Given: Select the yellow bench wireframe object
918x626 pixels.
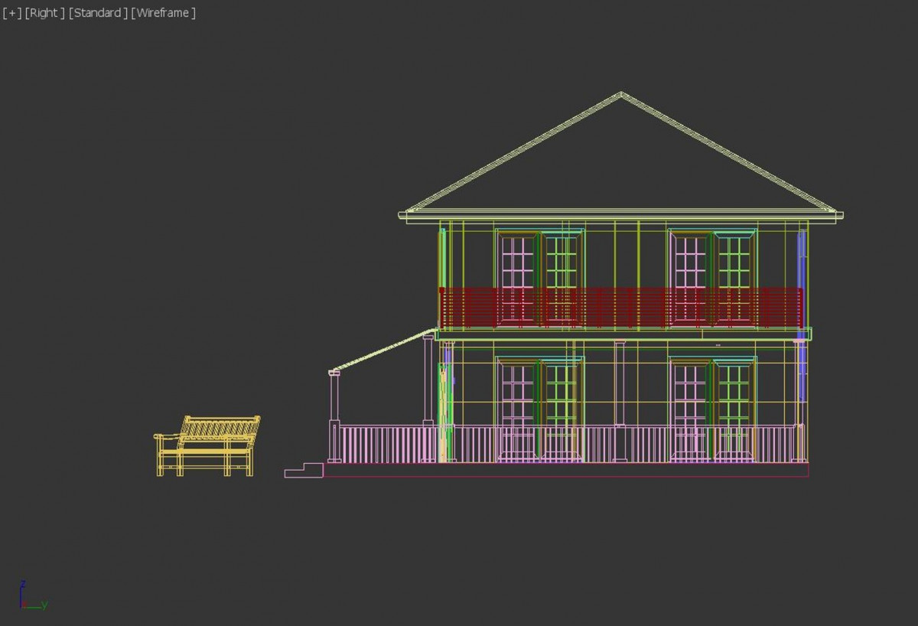Looking at the screenshot, I should [207, 445].
